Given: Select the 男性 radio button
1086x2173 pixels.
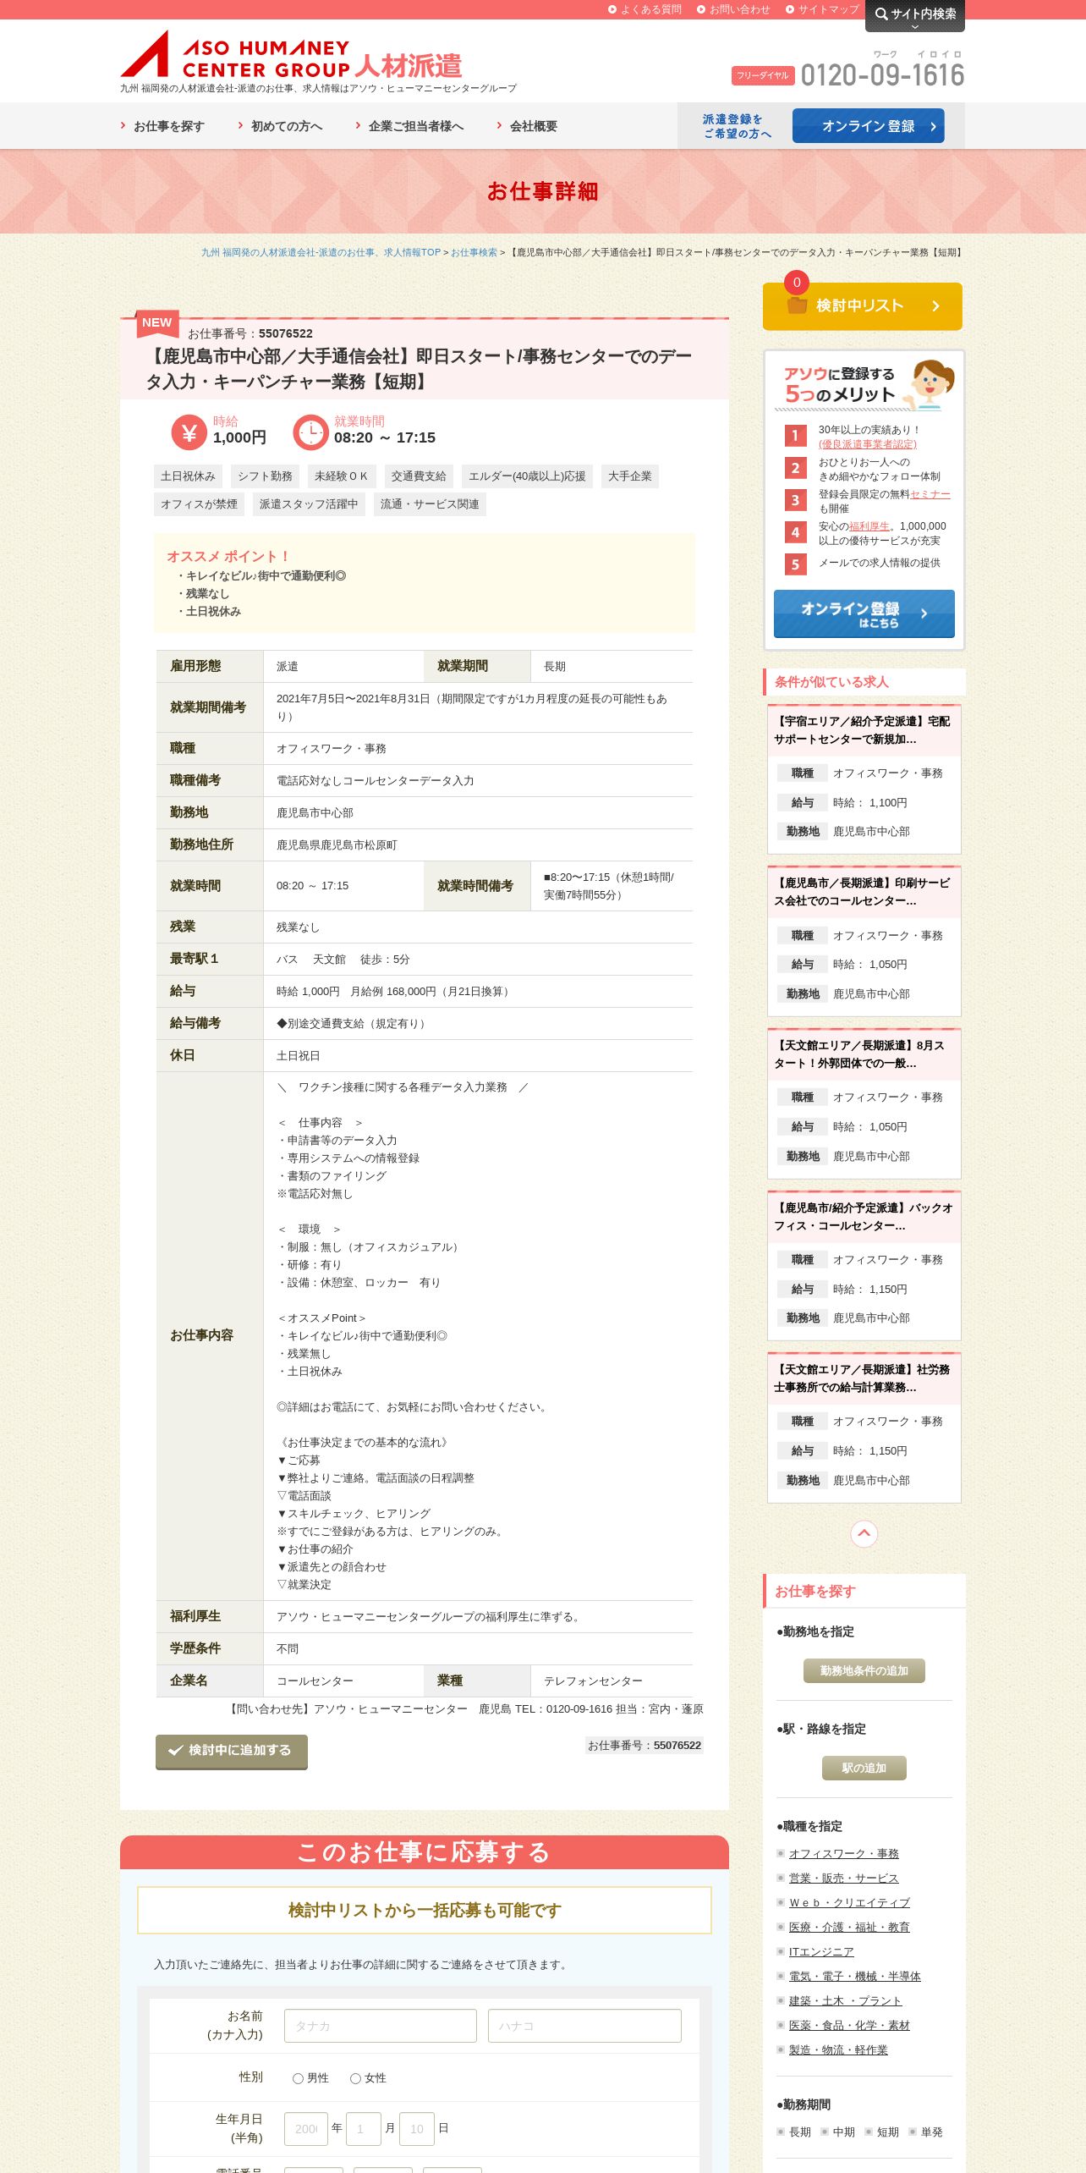Looking at the screenshot, I should (x=298, y=2078).
